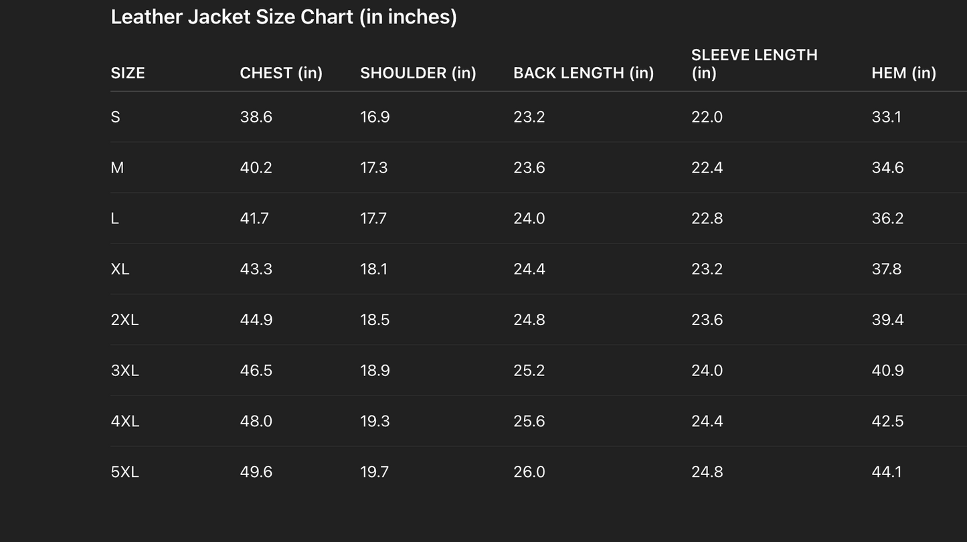The image size is (967, 542).
Task: Click shoulder value 18.1 for size XL
Action: pyautogui.click(x=374, y=269)
